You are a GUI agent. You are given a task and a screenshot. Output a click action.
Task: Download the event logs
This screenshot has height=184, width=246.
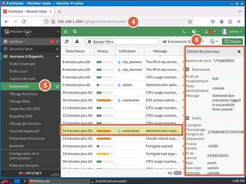coord(77,41)
